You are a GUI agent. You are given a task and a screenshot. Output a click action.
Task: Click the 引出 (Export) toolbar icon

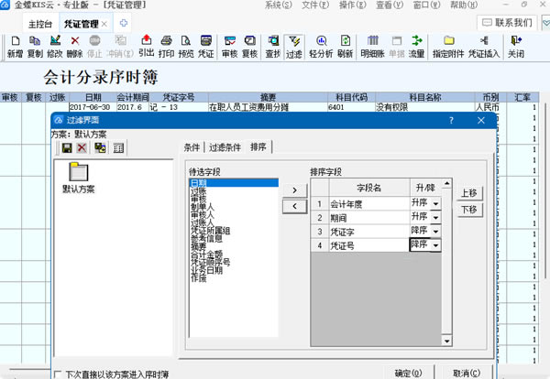coord(147,47)
